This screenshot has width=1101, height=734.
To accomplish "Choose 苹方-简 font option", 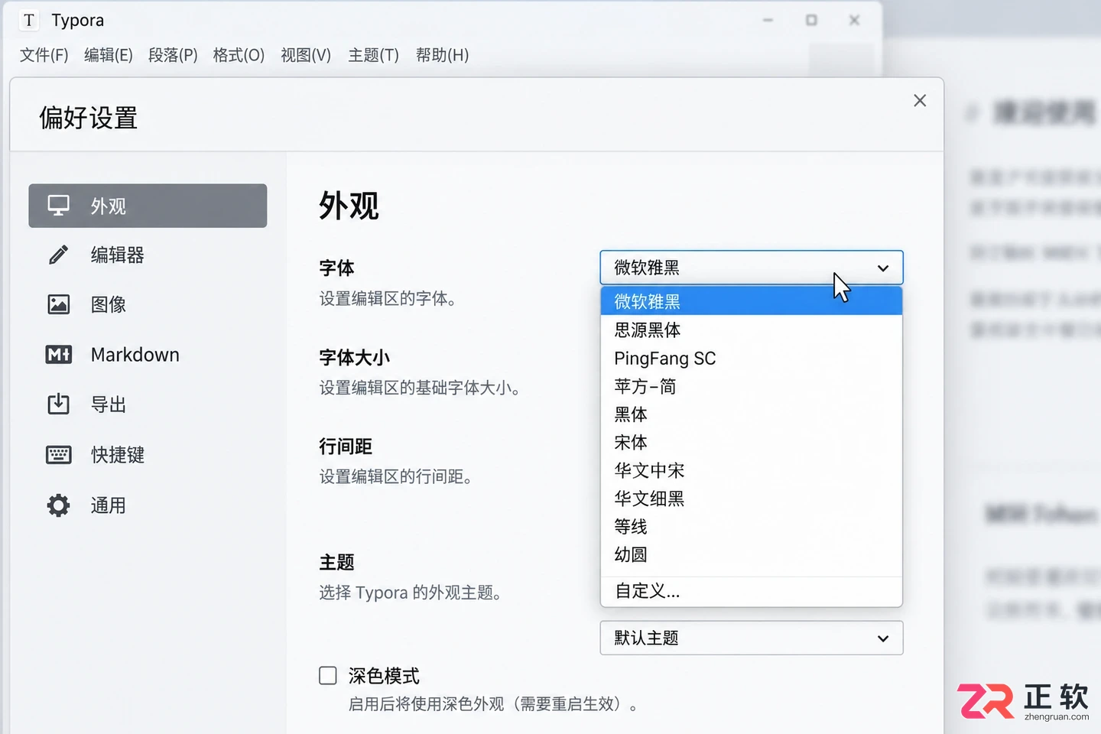I will [x=752, y=386].
